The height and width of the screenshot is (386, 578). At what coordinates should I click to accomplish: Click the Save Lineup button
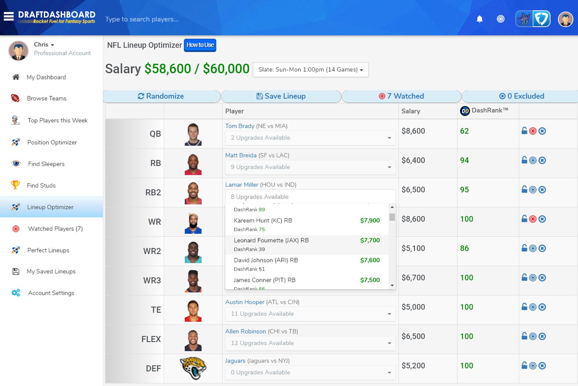point(281,96)
